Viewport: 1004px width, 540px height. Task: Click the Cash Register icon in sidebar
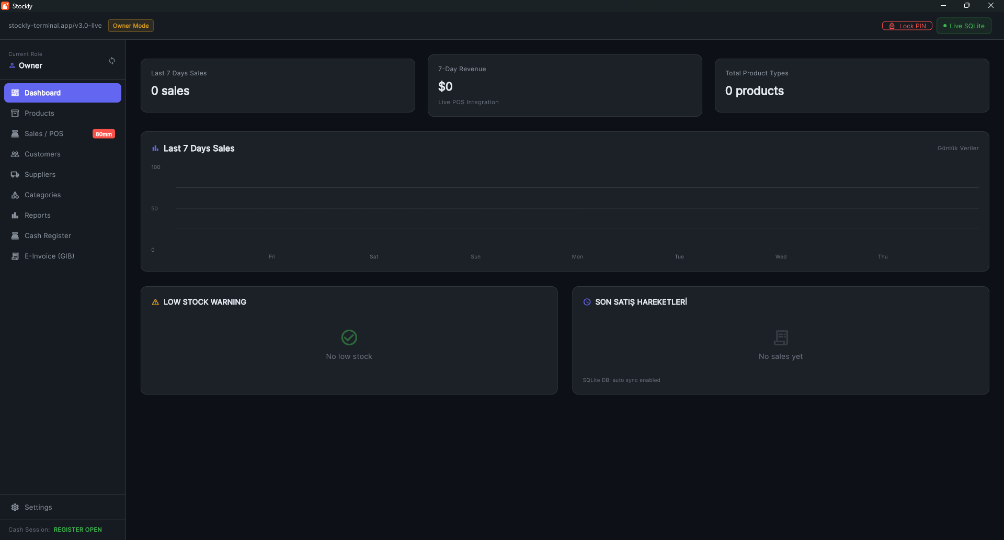tap(15, 236)
